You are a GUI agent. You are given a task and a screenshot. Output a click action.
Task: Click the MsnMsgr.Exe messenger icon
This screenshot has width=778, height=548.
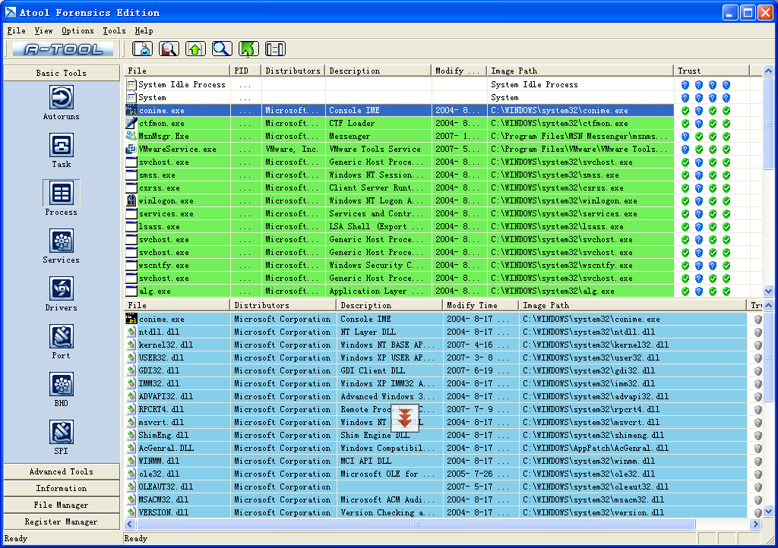131,136
